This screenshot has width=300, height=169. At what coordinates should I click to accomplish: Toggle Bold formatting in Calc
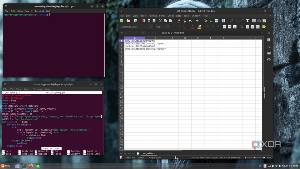pos(175,27)
